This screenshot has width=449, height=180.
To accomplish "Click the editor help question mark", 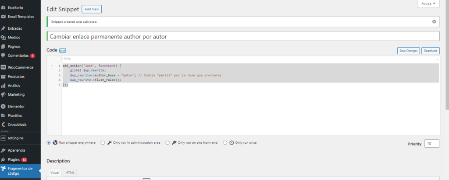I will (437, 60).
